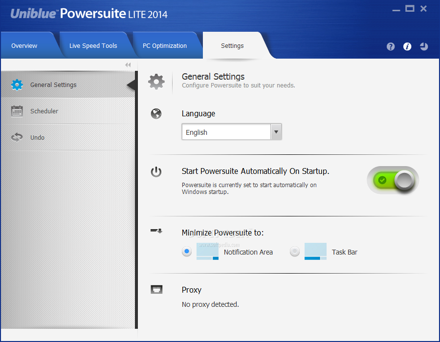Select the Notification Area radio button
Screen dimensions: 440x342
pyautogui.click(x=187, y=251)
